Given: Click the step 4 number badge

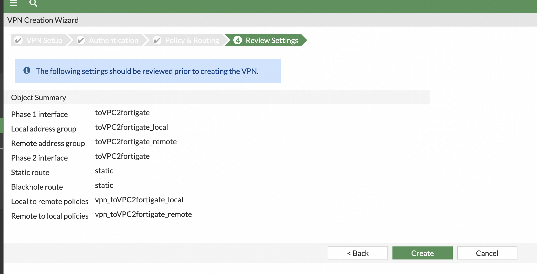Looking at the screenshot, I should [238, 40].
